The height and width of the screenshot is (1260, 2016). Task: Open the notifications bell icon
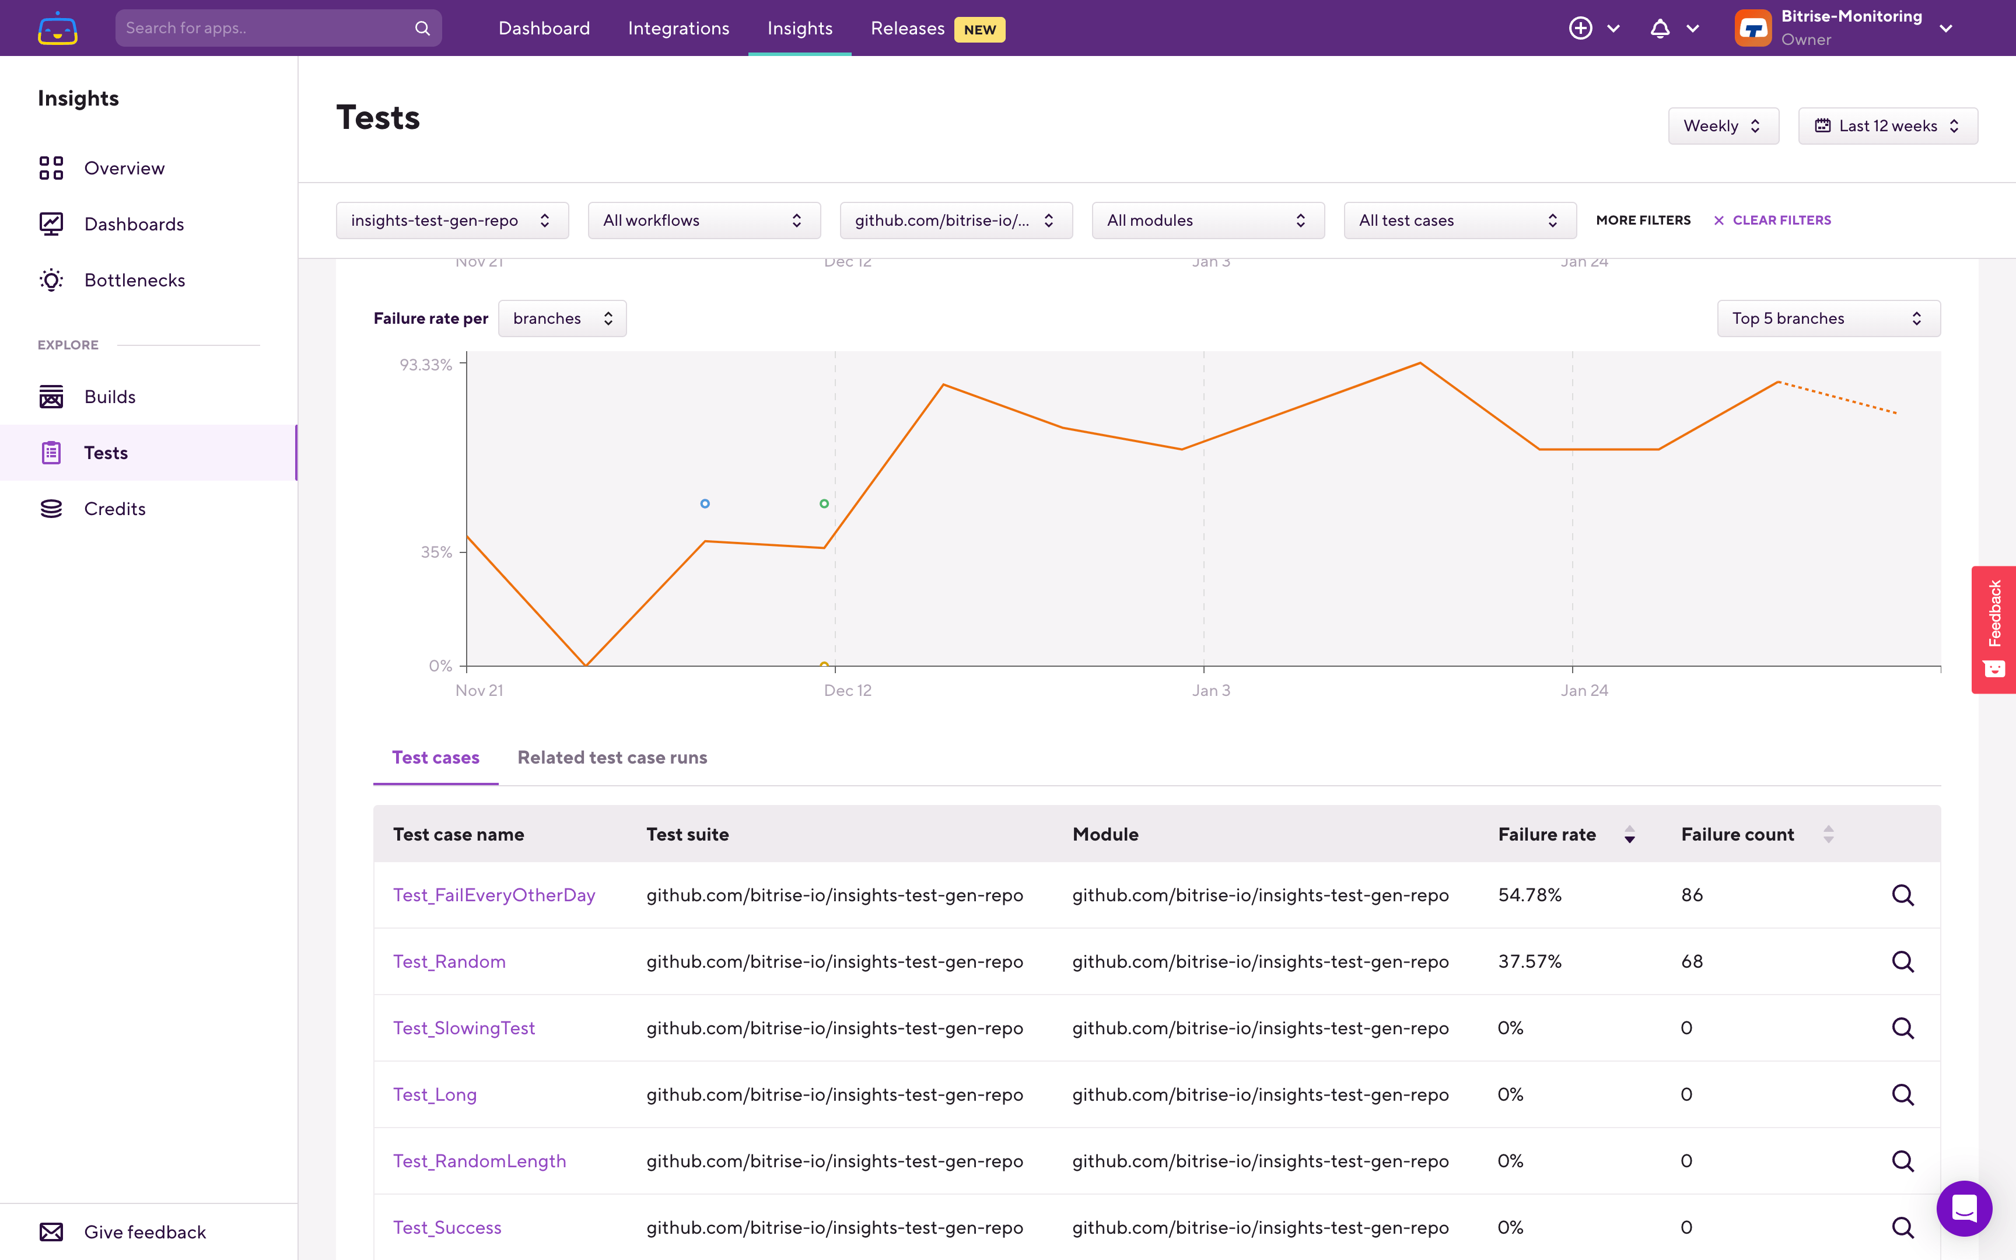click(1660, 29)
